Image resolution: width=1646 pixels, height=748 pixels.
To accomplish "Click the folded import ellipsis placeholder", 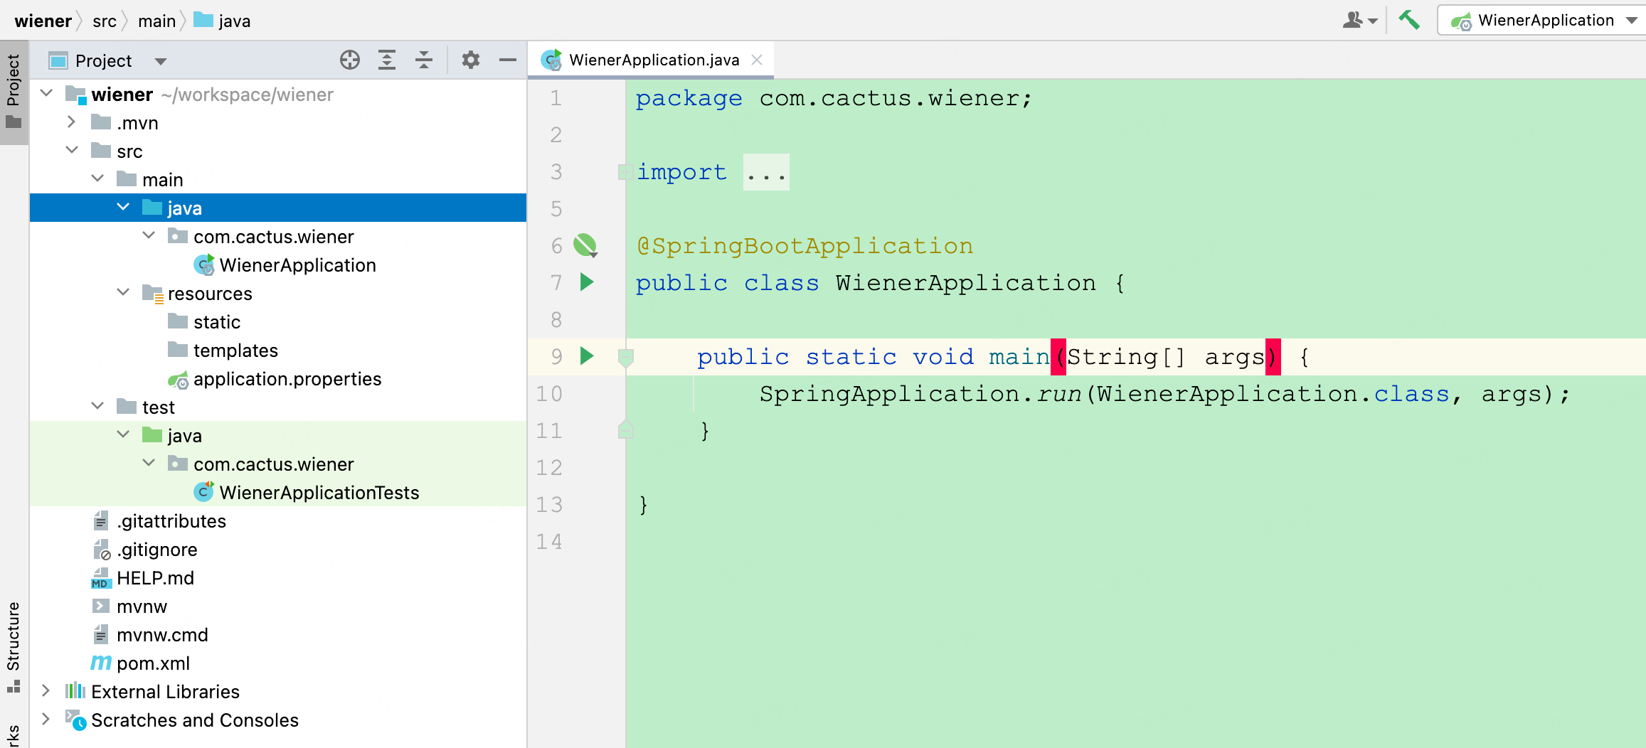I will click(x=766, y=172).
